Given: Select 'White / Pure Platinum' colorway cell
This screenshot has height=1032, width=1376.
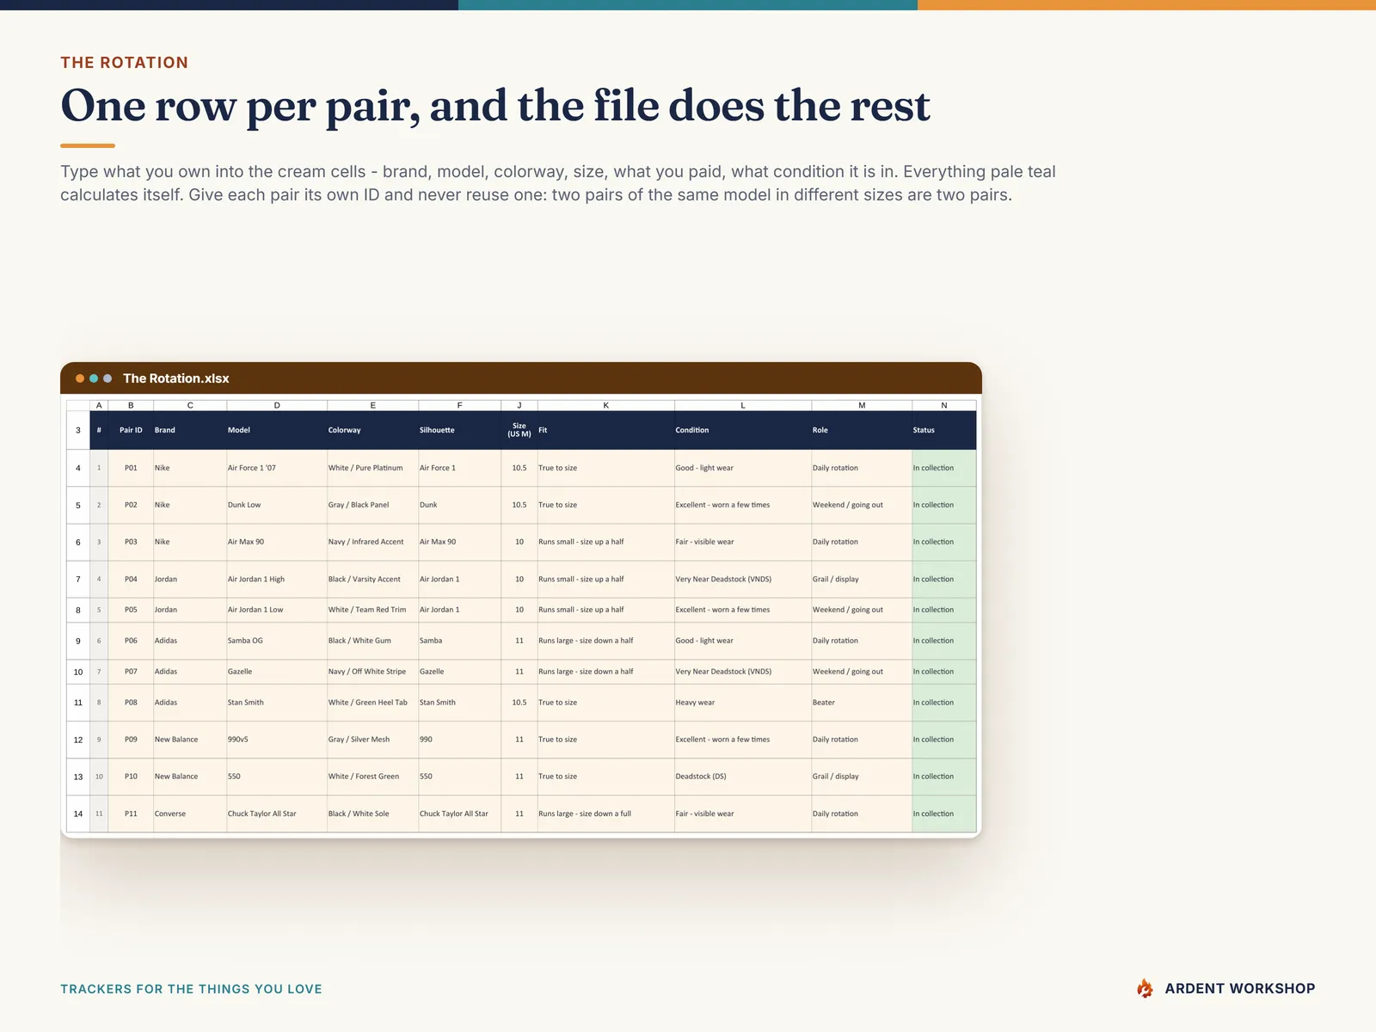Looking at the screenshot, I should coord(372,468).
